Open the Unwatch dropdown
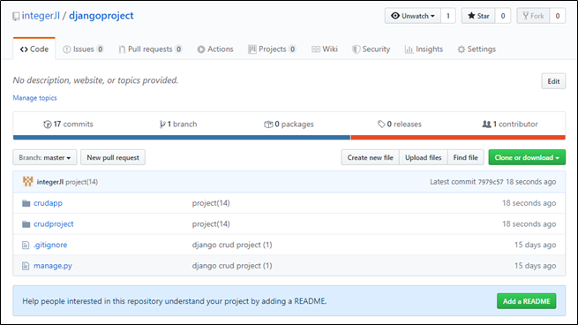Image resolution: width=578 pixels, height=325 pixels. click(x=413, y=16)
